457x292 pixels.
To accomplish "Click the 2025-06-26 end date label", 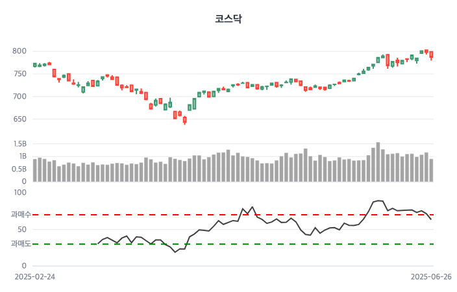I will [x=431, y=276].
